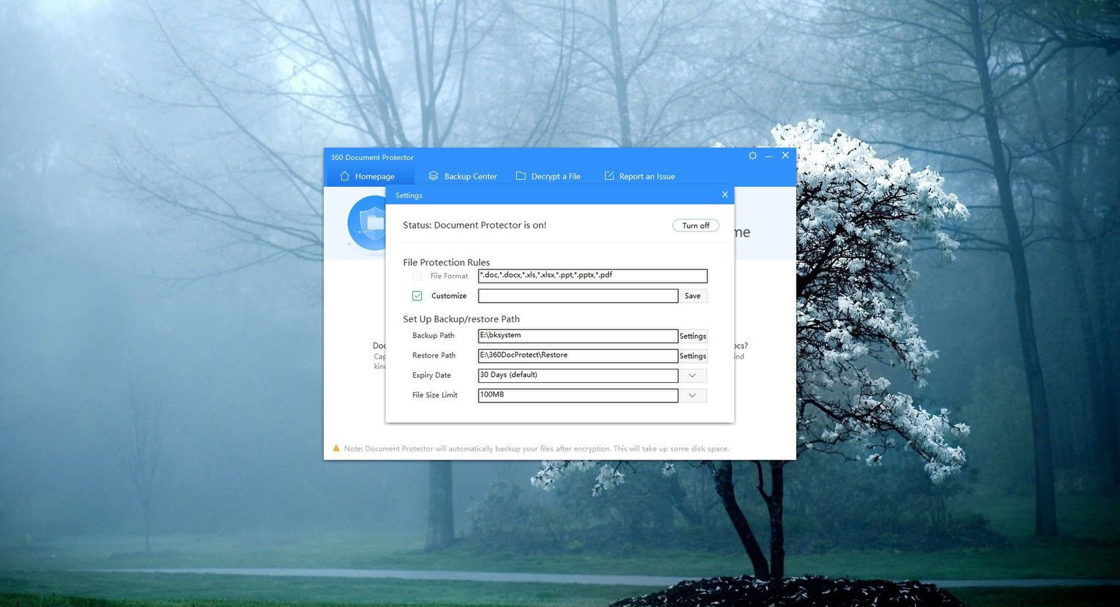Click the '360 Document Protector' window title
1120x607 pixels.
[x=372, y=157]
